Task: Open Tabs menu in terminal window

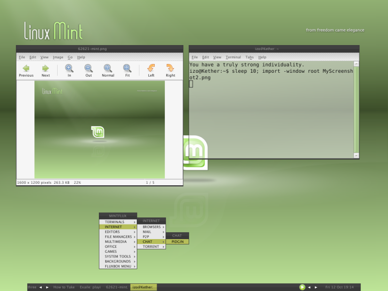Action: coord(249,57)
